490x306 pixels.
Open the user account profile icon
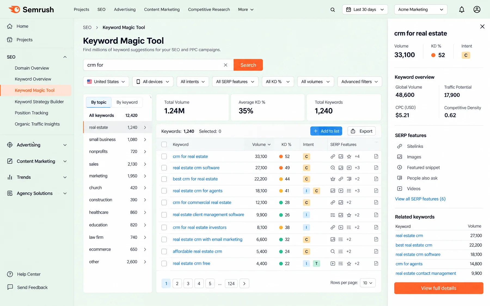tap(477, 10)
